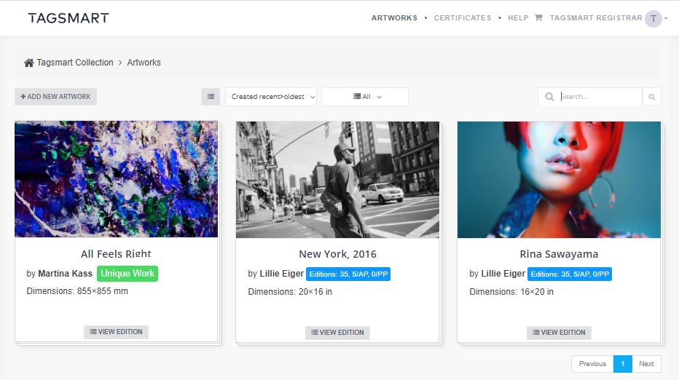Click ADD NEW ARTWORK button
Screen dimensions: 679x380
coord(55,97)
